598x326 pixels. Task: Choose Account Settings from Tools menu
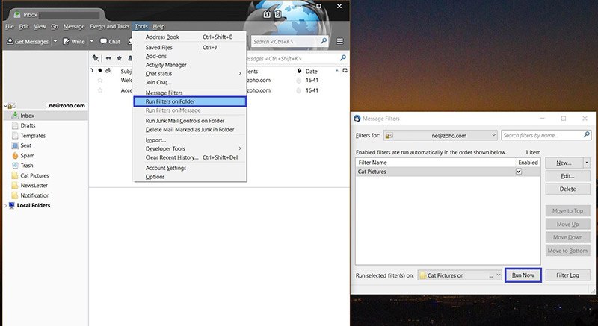tap(166, 168)
